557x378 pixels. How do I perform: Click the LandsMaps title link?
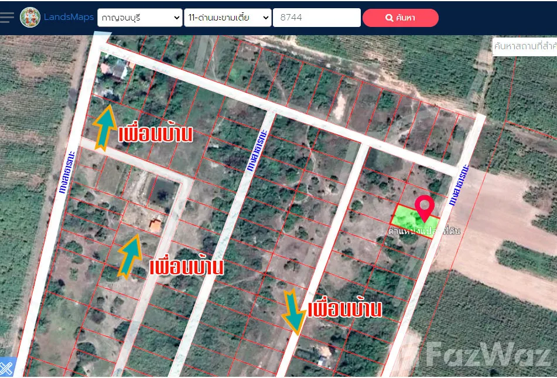coord(69,18)
